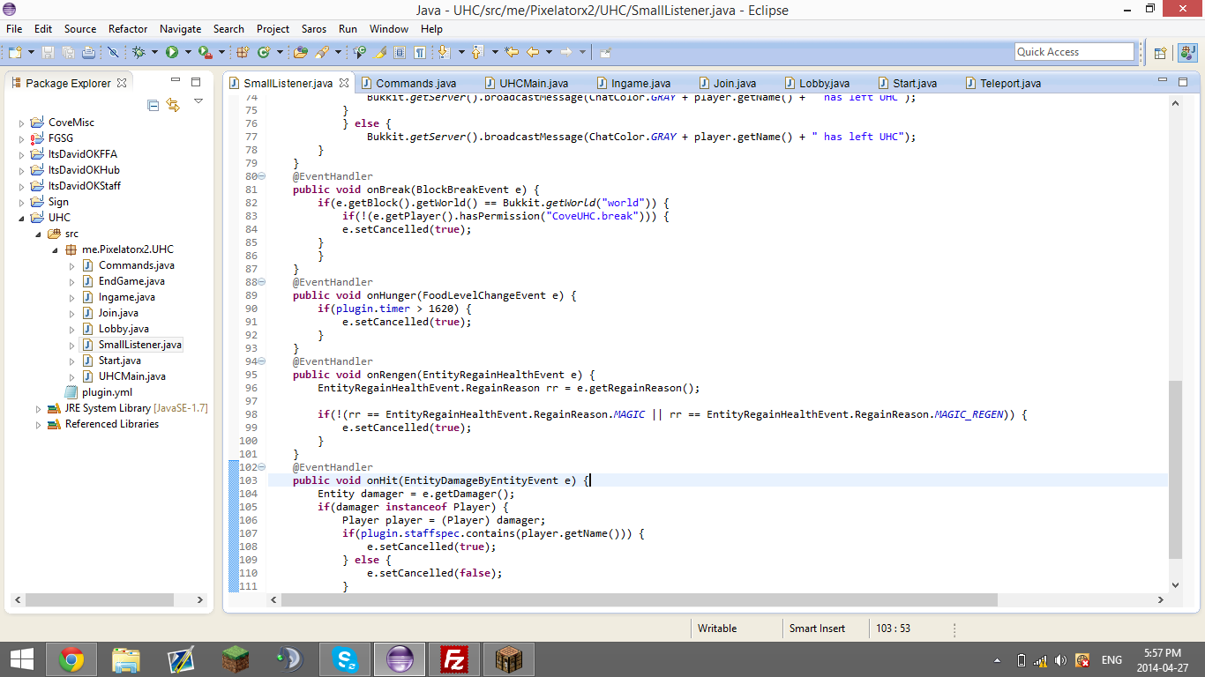This screenshot has height=677, width=1205.
Task: Collapse the onRengen fold at line 94
Action: [x=262, y=361]
